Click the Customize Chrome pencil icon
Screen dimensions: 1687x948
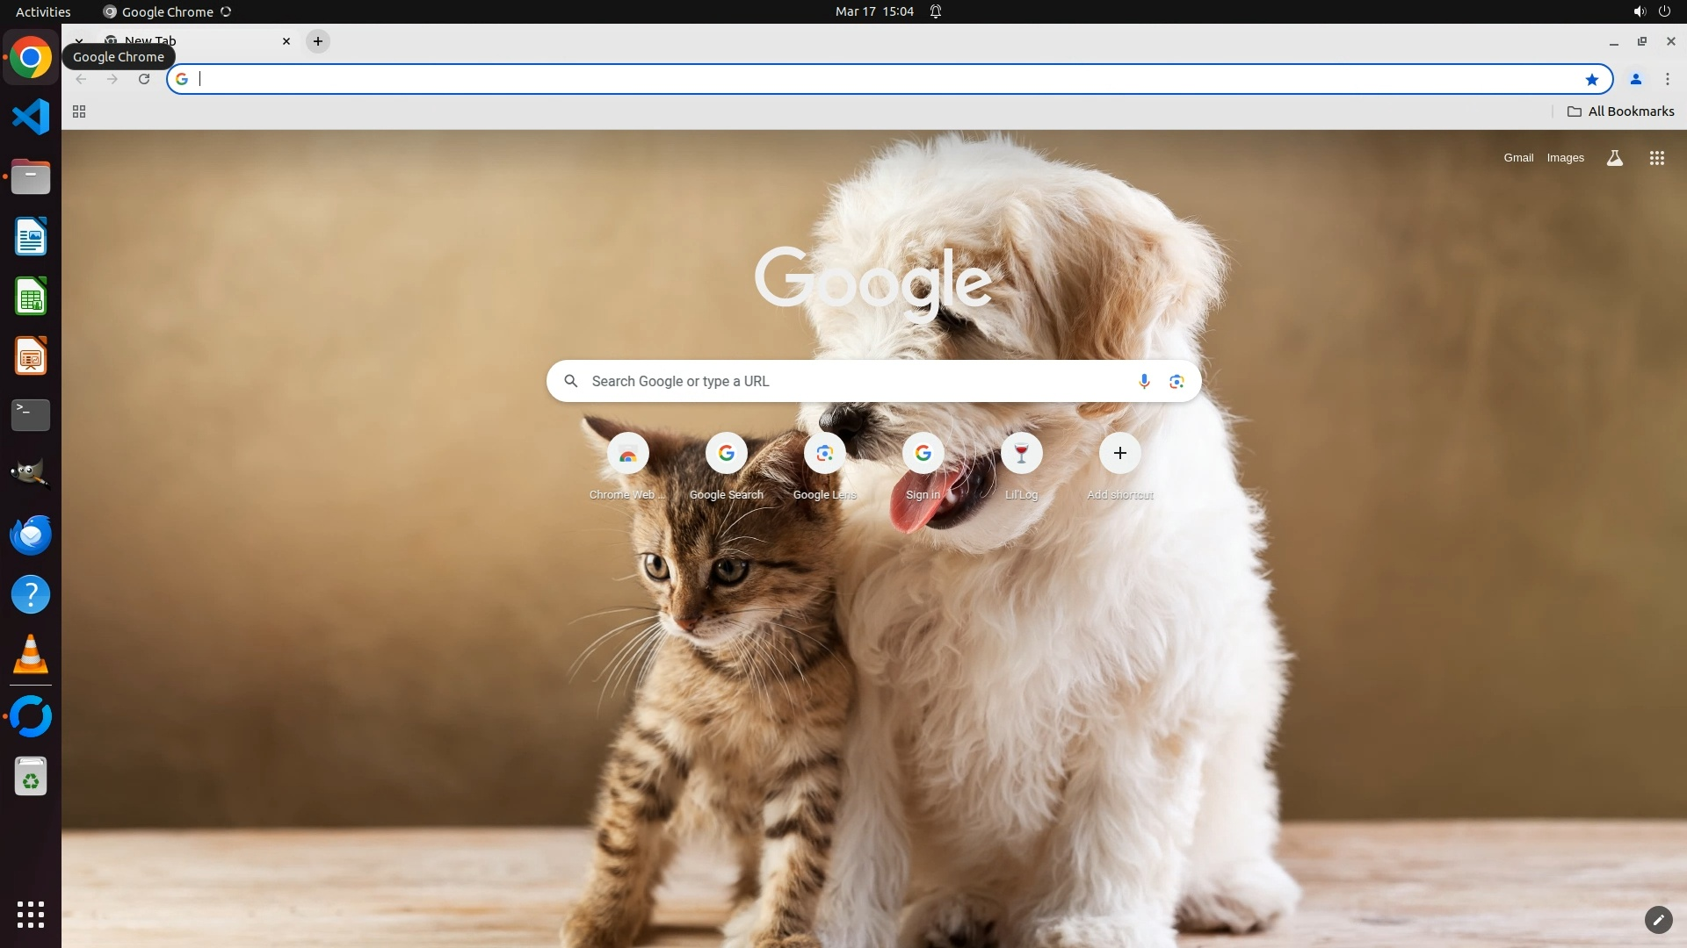(x=1658, y=919)
